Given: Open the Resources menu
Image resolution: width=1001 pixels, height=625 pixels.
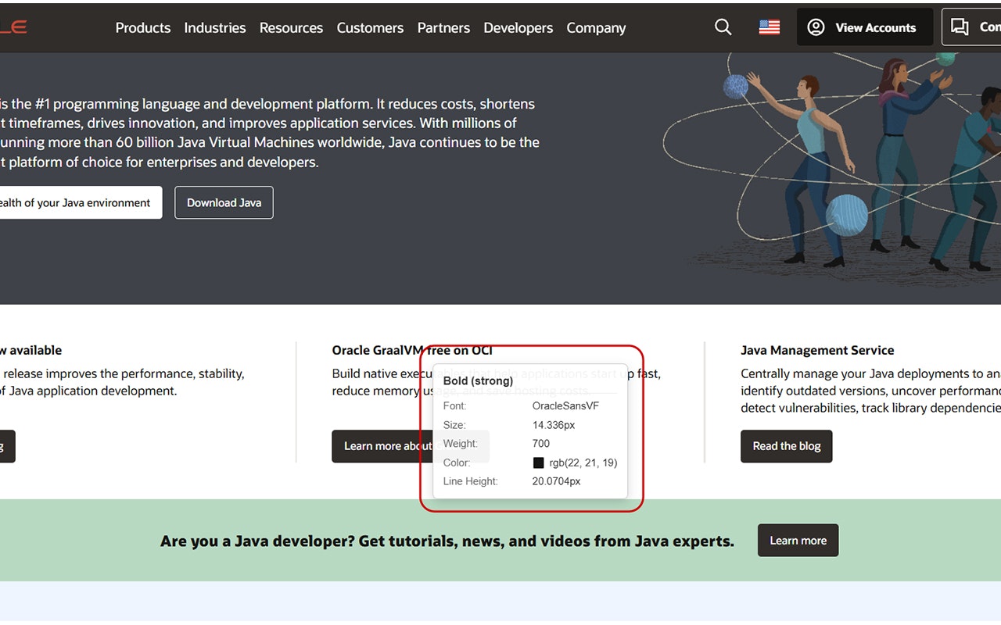Looking at the screenshot, I should point(291,27).
